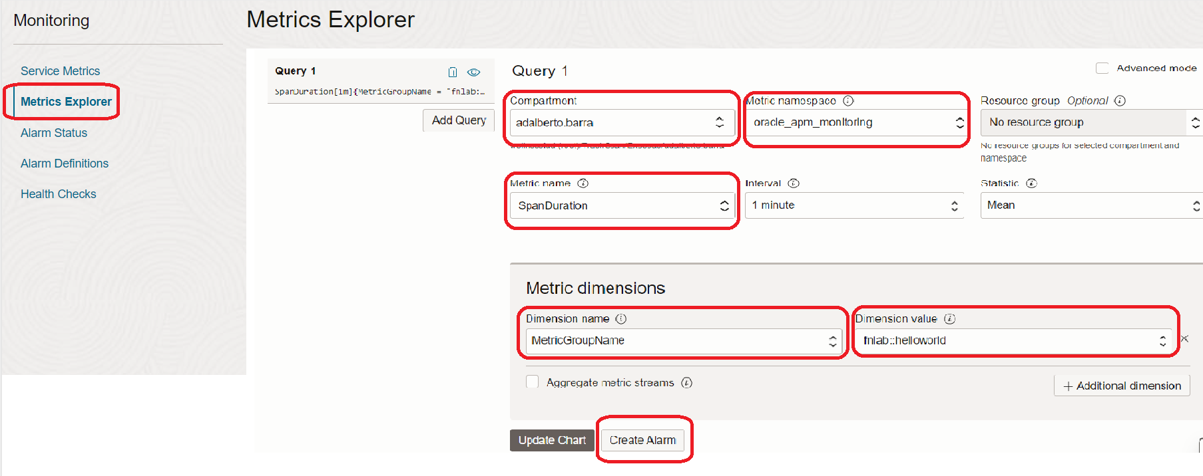Open Alarm Definitions page

click(65, 164)
